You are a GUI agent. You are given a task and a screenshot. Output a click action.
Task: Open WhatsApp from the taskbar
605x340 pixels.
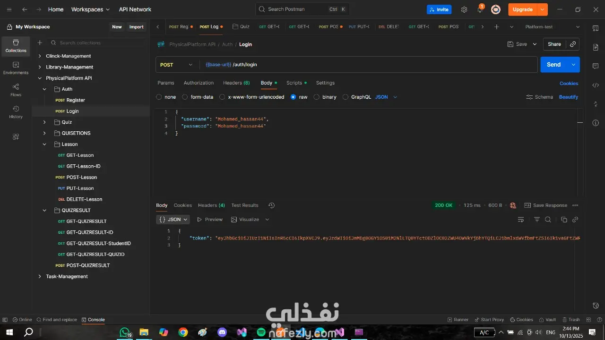pos(125,332)
